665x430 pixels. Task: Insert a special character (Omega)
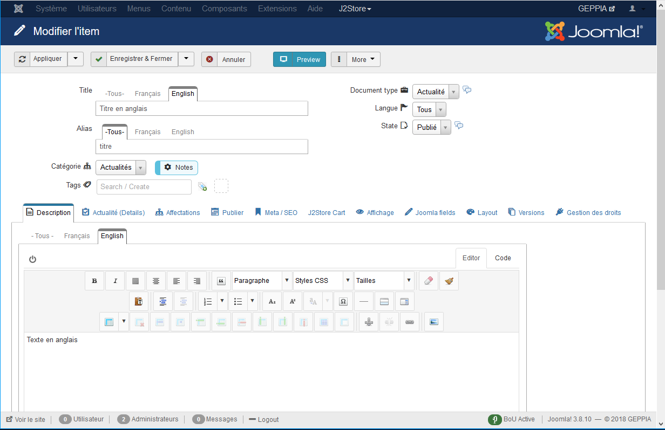(343, 302)
